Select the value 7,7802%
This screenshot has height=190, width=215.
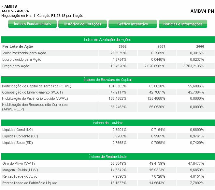point(197,183)
